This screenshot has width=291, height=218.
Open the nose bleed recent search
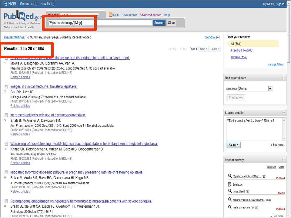click(x=239, y=191)
